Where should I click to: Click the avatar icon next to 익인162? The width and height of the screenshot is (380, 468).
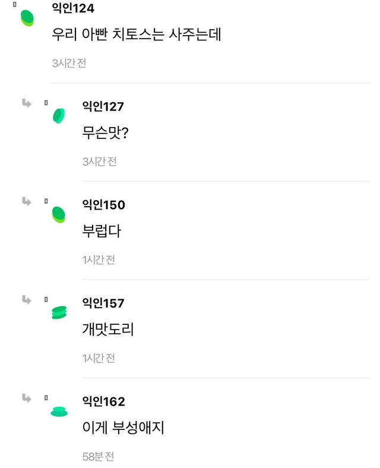[59, 411]
